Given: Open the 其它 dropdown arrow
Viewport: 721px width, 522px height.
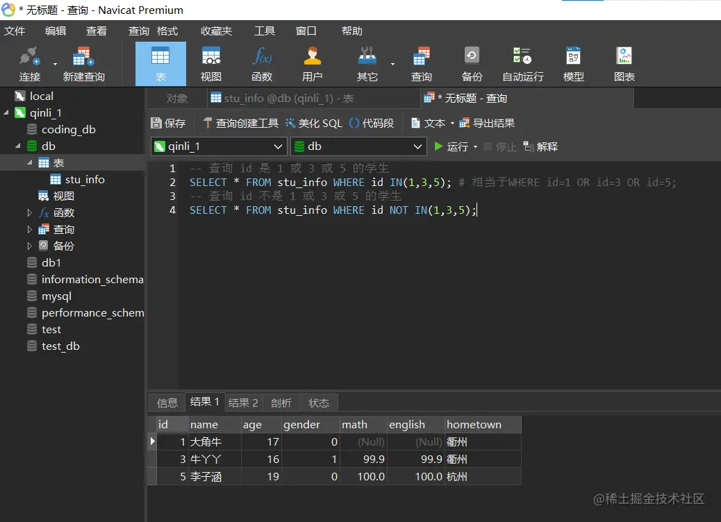Looking at the screenshot, I should (x=392, y=65).
